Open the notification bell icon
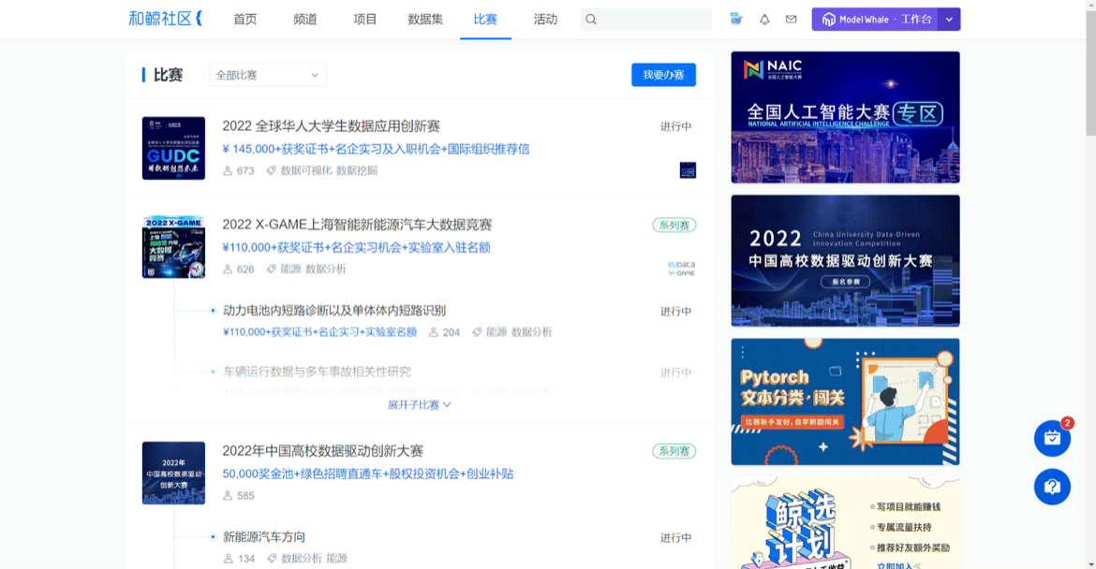The image size is (1096, 569). tap(764, 20)
